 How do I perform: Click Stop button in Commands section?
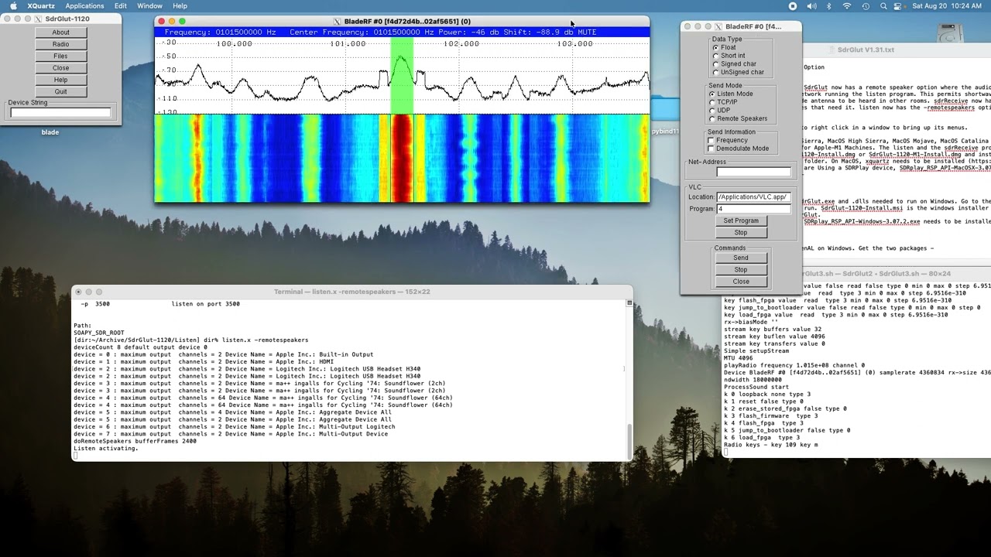pyautogui.click(x=741, y=269)
